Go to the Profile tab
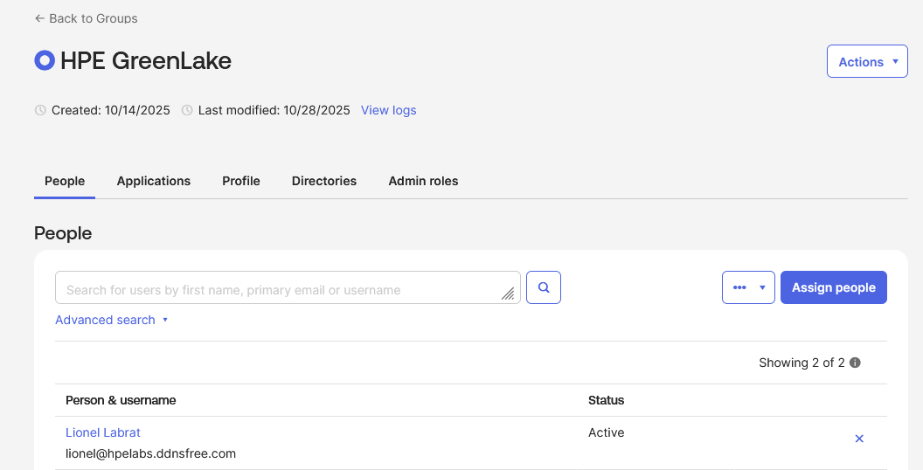 241,181
